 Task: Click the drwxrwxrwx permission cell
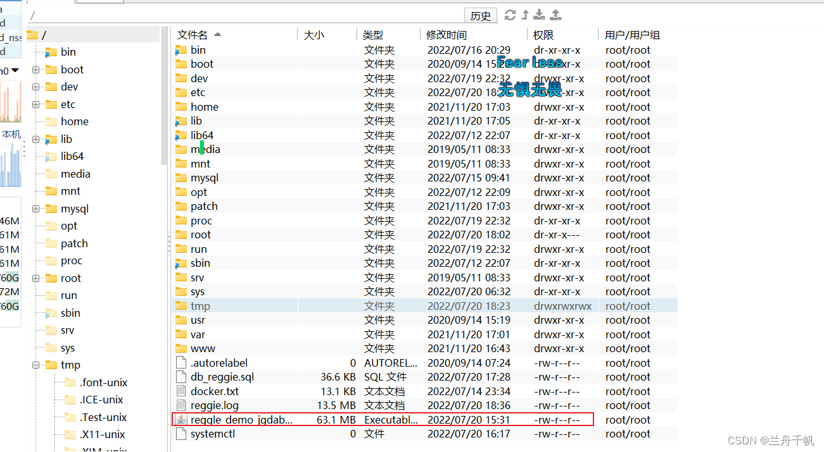tap(562, 306)
